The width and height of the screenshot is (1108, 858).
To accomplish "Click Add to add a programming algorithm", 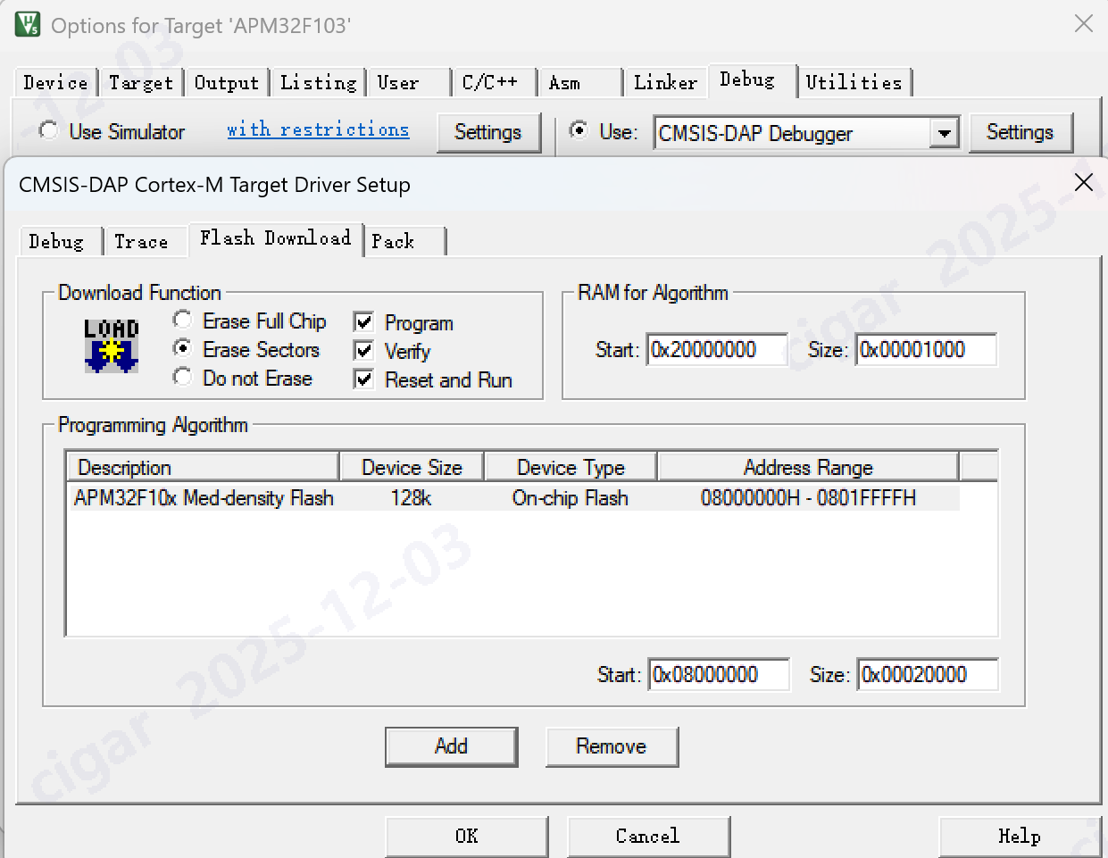I will click(451, 746).
